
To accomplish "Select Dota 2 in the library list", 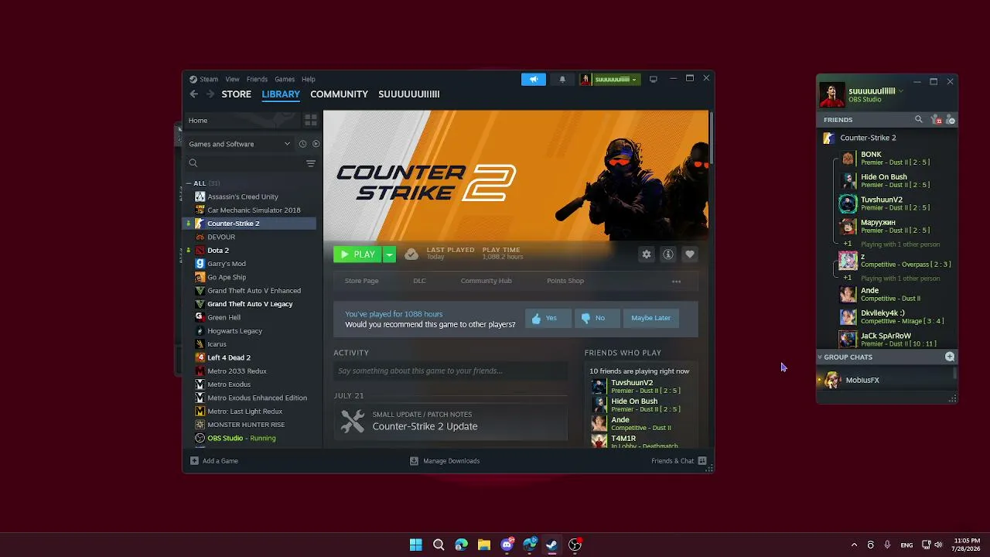I will tap(251, 251).
